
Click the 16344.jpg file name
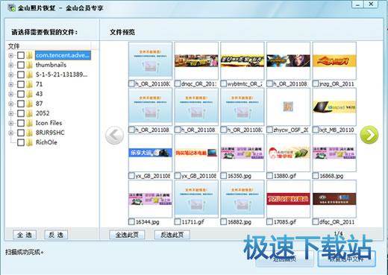(147, 222)
